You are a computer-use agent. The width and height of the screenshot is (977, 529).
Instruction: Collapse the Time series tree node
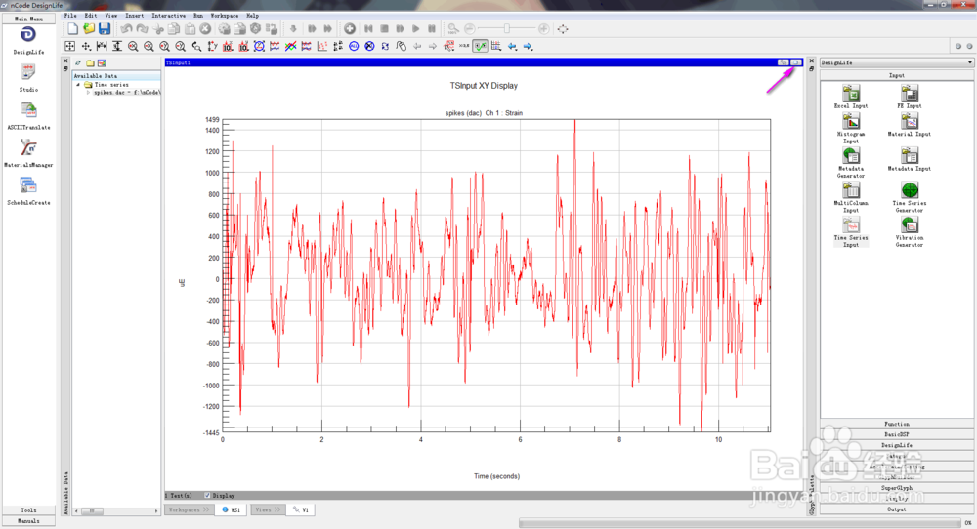tap(78, 85)
